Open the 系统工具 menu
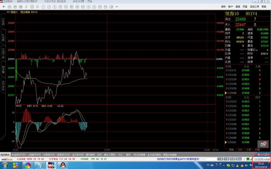 pos(254,7)
